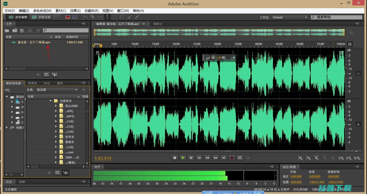Switch to the 属性 tab
This screenshot has height=194, width=367.
pyautogui.click(x=60, y=83)
